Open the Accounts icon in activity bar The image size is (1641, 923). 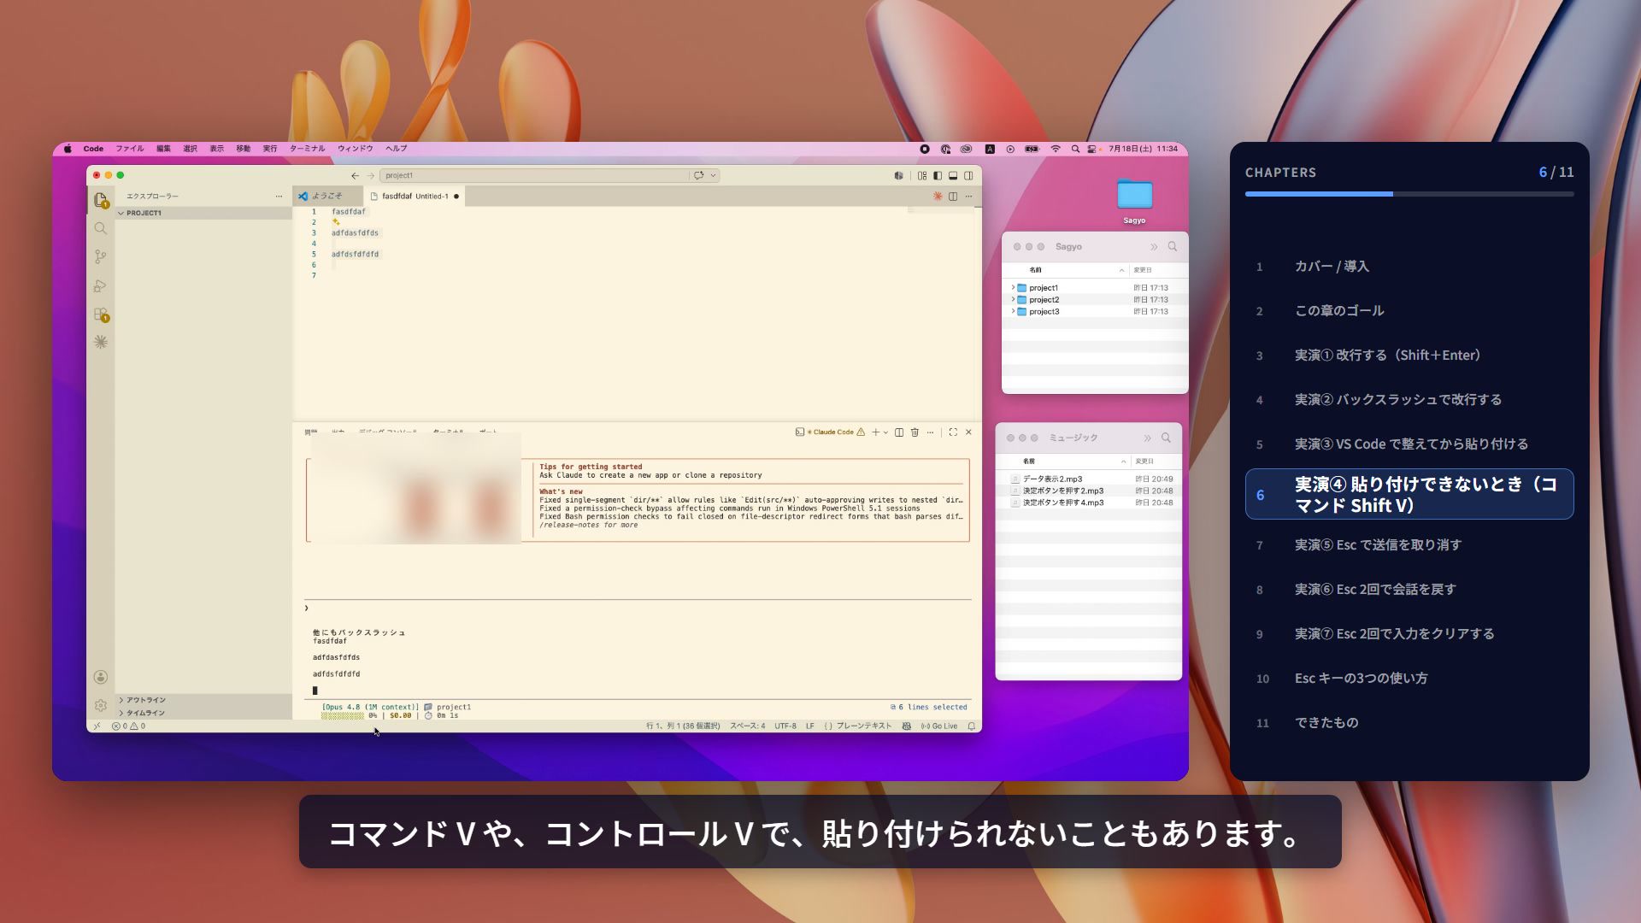tap(101, 677)
